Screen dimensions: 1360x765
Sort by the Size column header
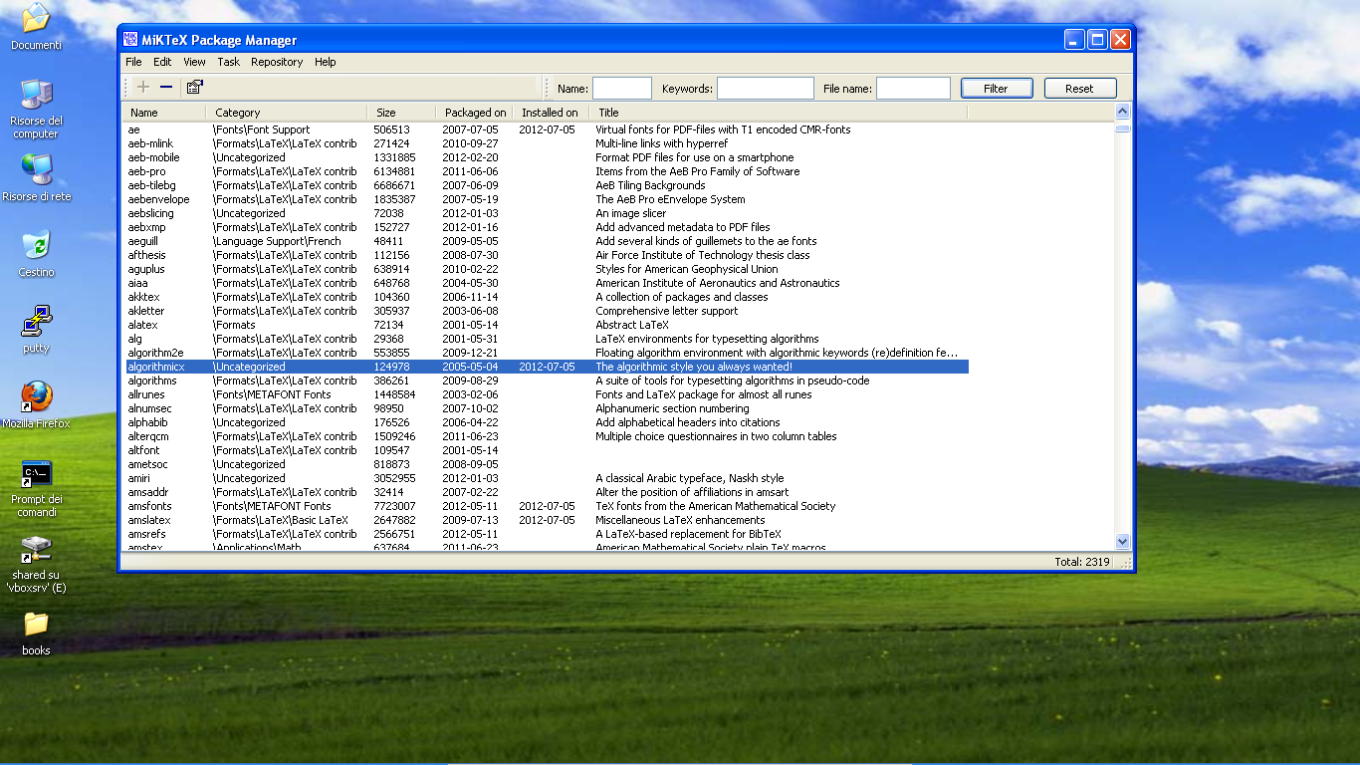[x=402, y=113]
